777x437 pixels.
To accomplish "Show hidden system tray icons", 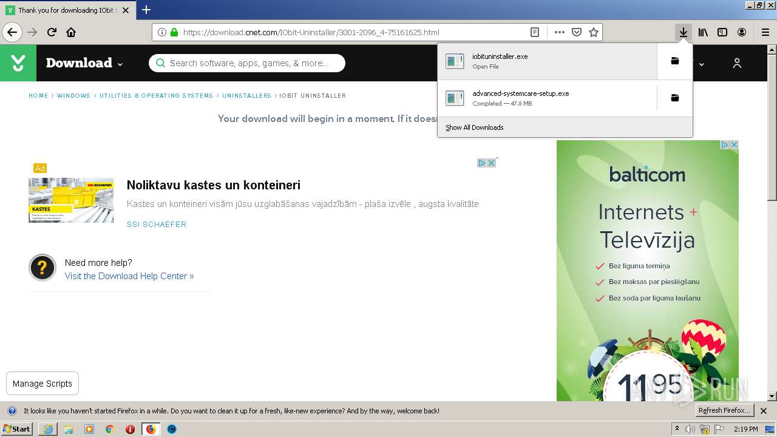I will [x=677, y=429].
